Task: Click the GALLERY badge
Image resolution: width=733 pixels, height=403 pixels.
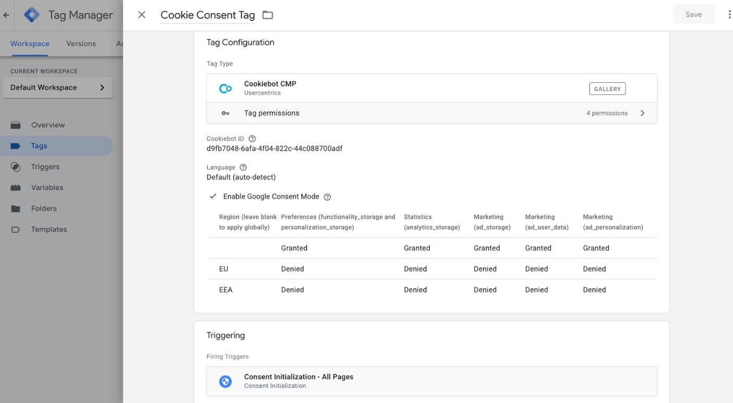Action: (607, 89)
